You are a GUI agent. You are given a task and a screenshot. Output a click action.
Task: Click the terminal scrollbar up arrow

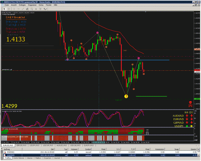coord(198,149)
